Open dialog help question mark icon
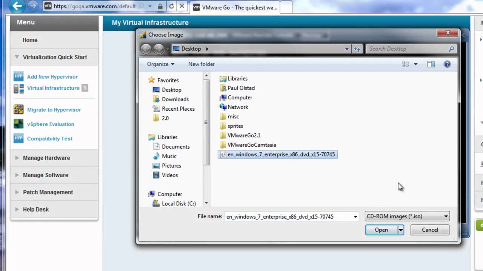Image resolution: width=483 pixels, height=271 pixels. tap(447, 64)
